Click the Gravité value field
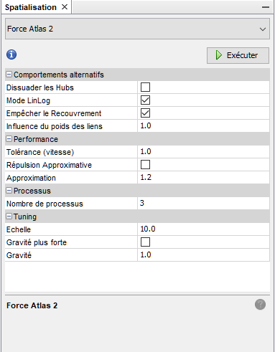Viewport: 275px width, 352px height. pyautogui.click(x=203, y=255)
